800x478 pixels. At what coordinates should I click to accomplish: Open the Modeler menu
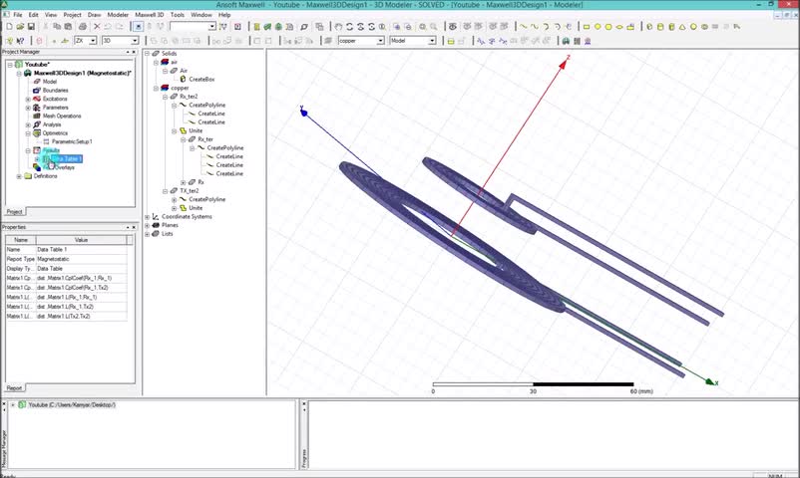[x=118, y=15]
